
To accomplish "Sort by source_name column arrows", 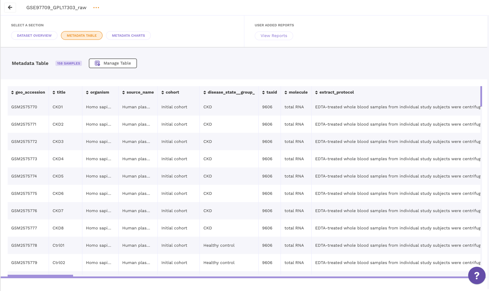I will pos(124,93).
